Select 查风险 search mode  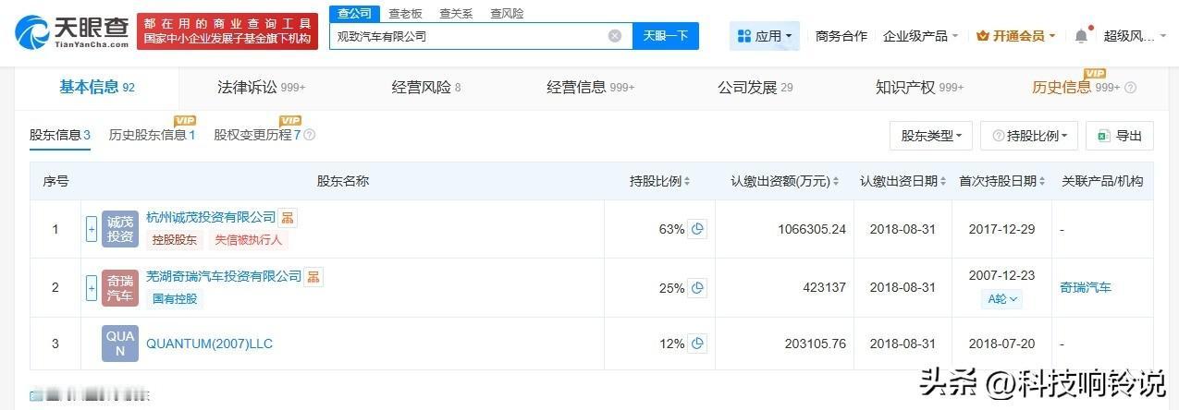click(x=507, y=13)
